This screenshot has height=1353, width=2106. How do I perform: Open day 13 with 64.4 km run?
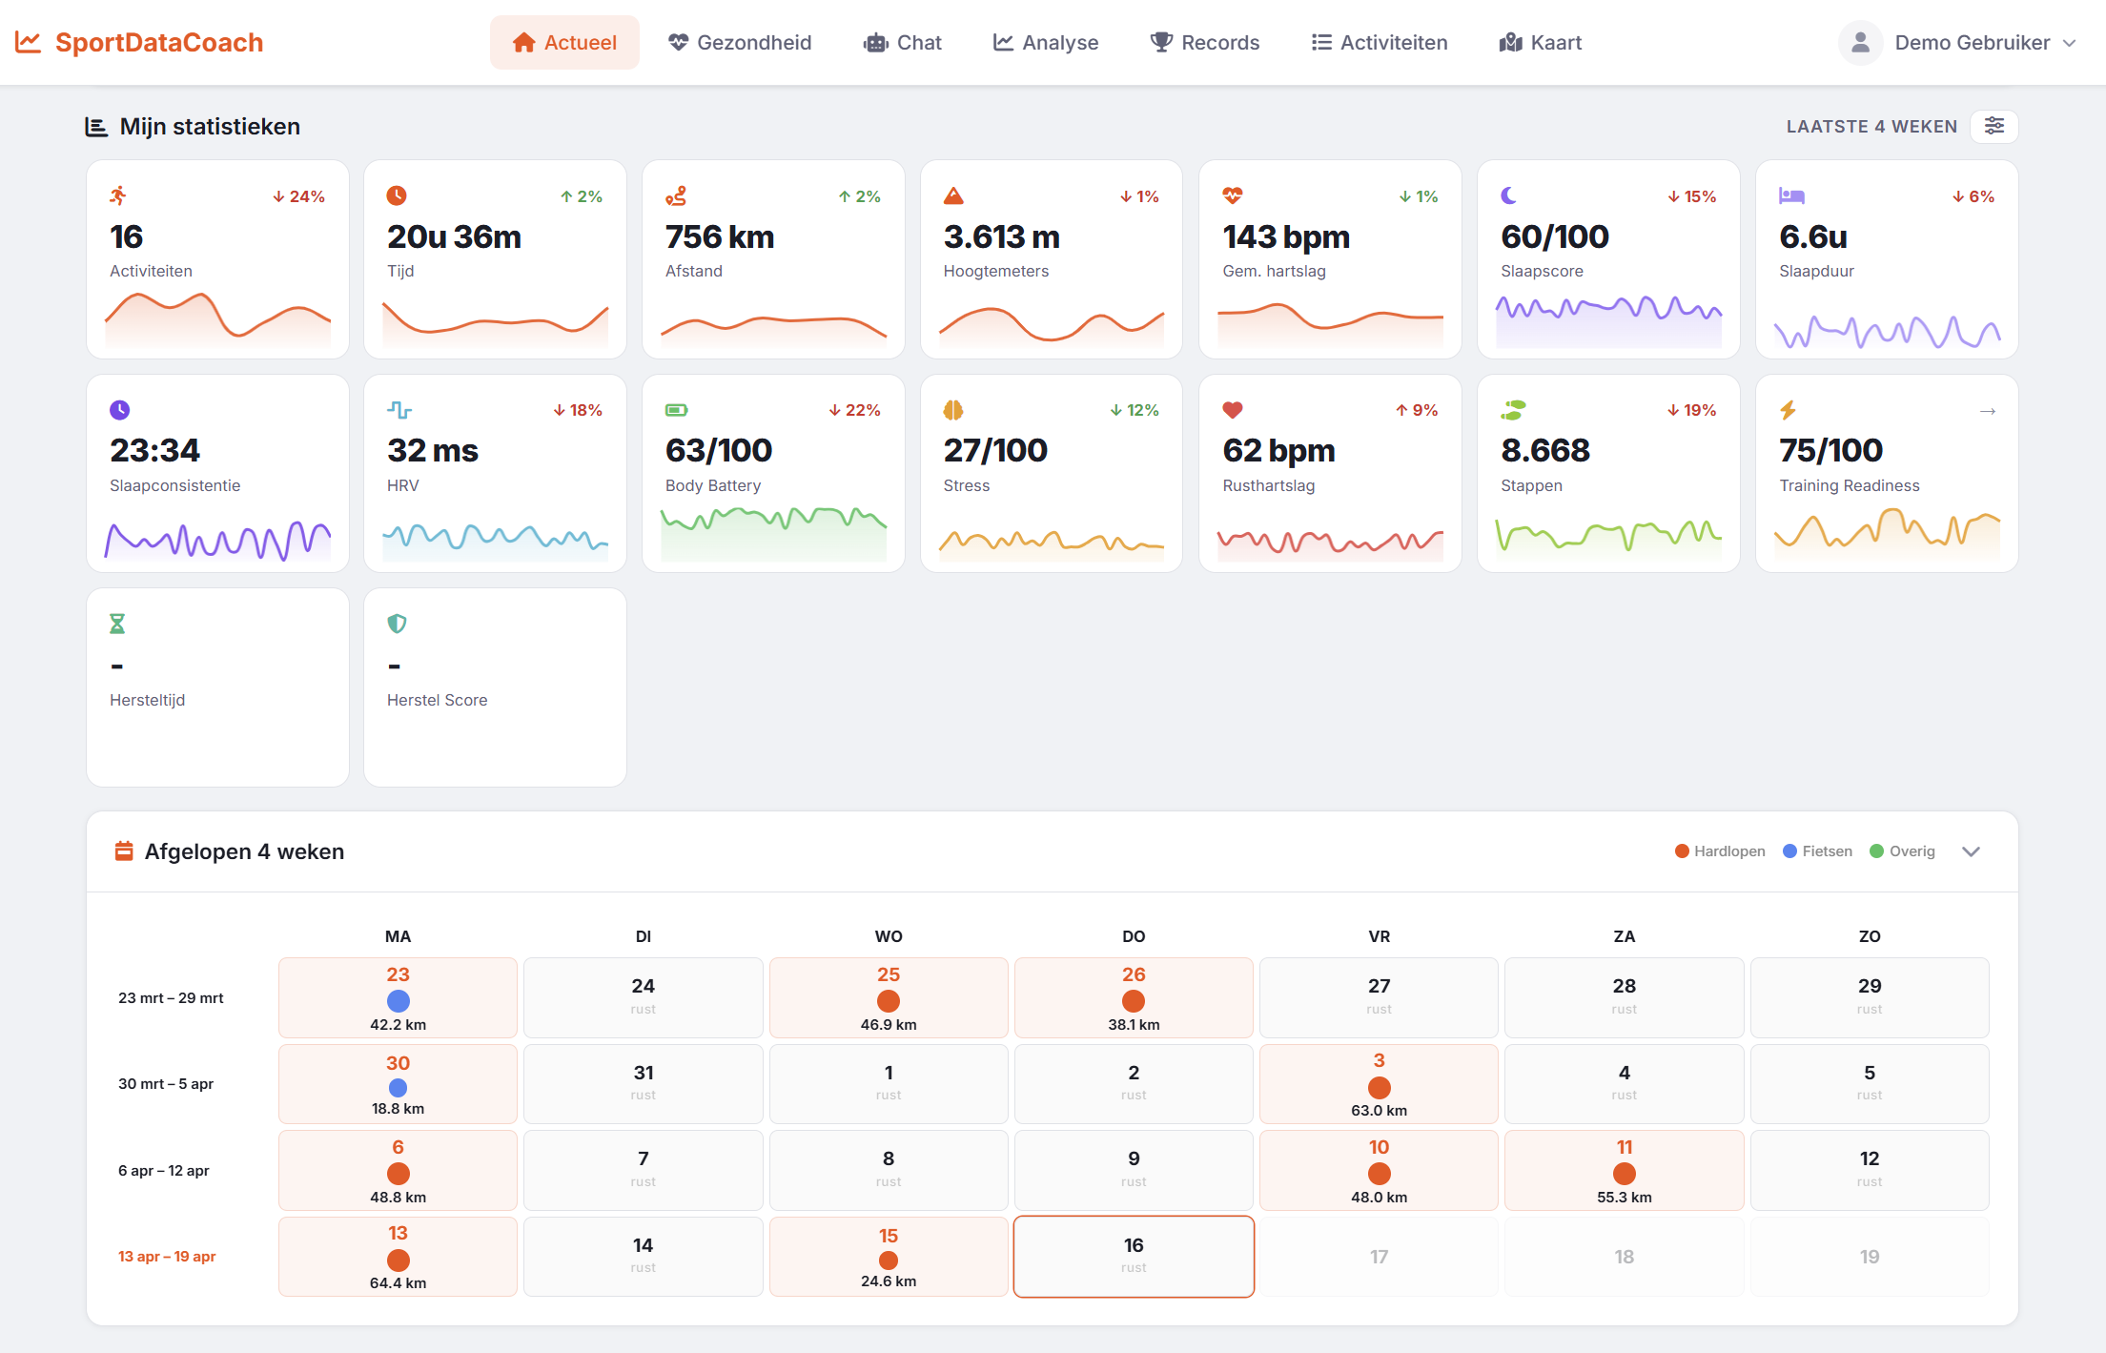pyautogui.click(x=398, y=1256)
